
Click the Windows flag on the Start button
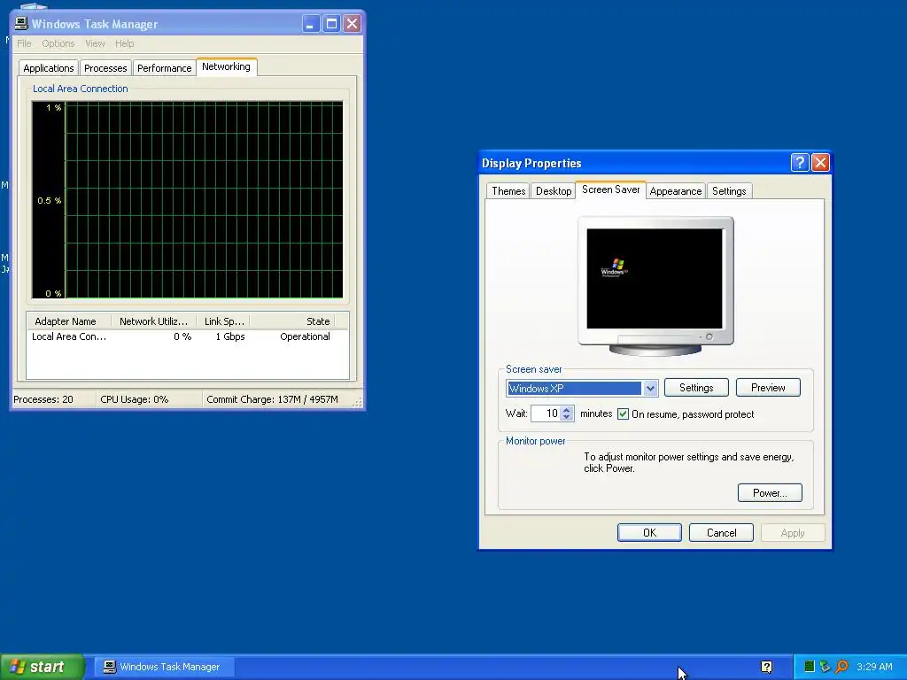[x=18, y=667]
